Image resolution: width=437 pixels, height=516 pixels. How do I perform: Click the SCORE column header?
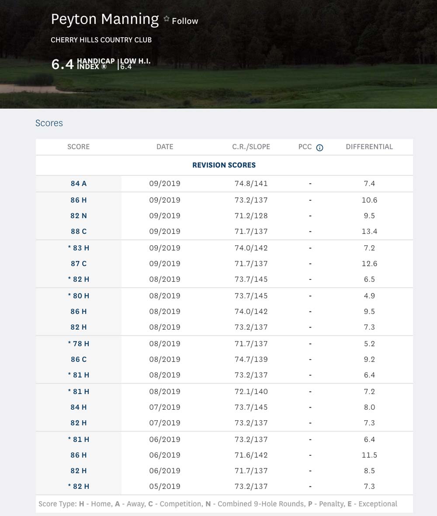click(x=79, y=147)
